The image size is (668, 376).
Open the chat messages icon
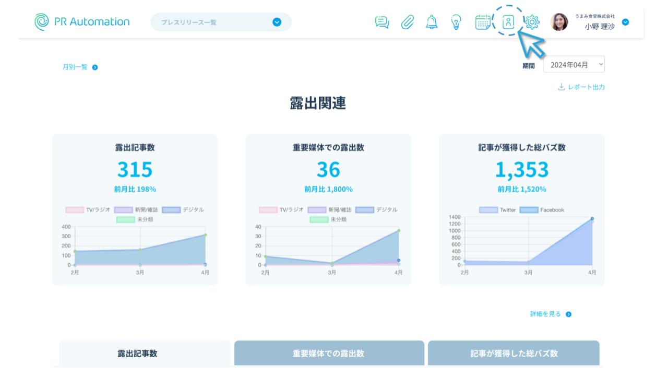point(382,22)
